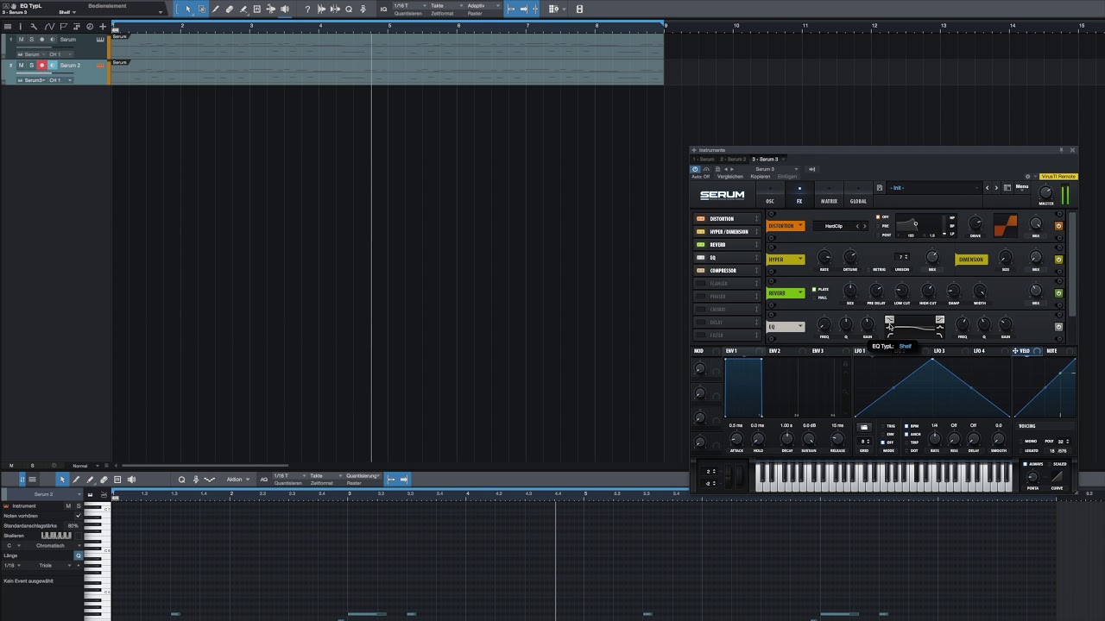Open the Hyper module dropdown arrow
1105x621 pixels.
pyautogui.click(x=800, y=260)
